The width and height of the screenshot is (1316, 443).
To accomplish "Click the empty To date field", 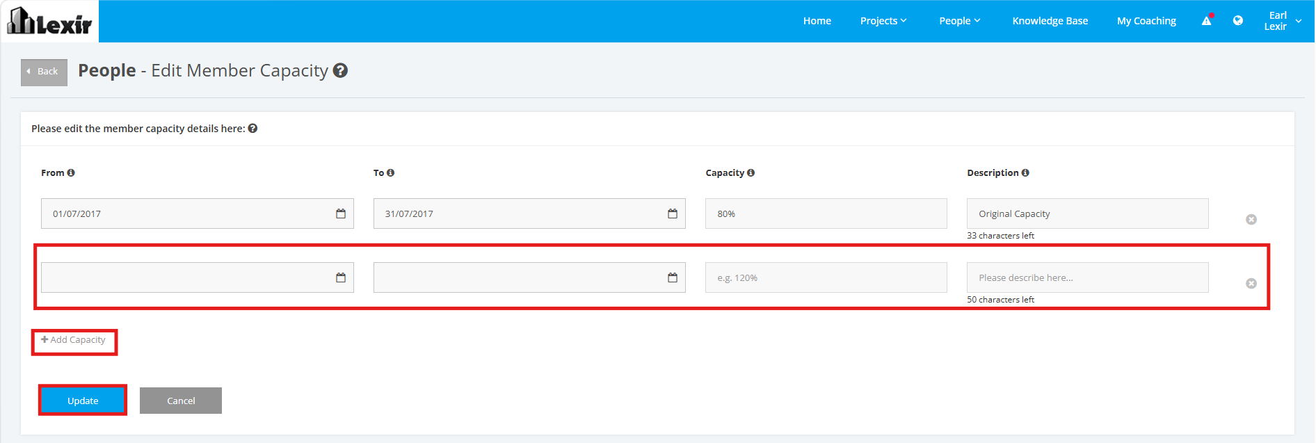I will pyautogui.click(x=529, y=277).
